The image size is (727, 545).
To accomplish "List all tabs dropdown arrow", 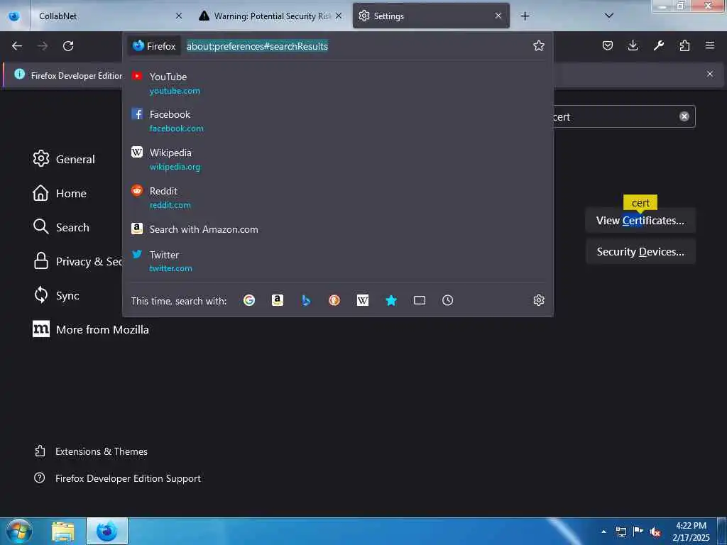I will [x=609, y=16].
